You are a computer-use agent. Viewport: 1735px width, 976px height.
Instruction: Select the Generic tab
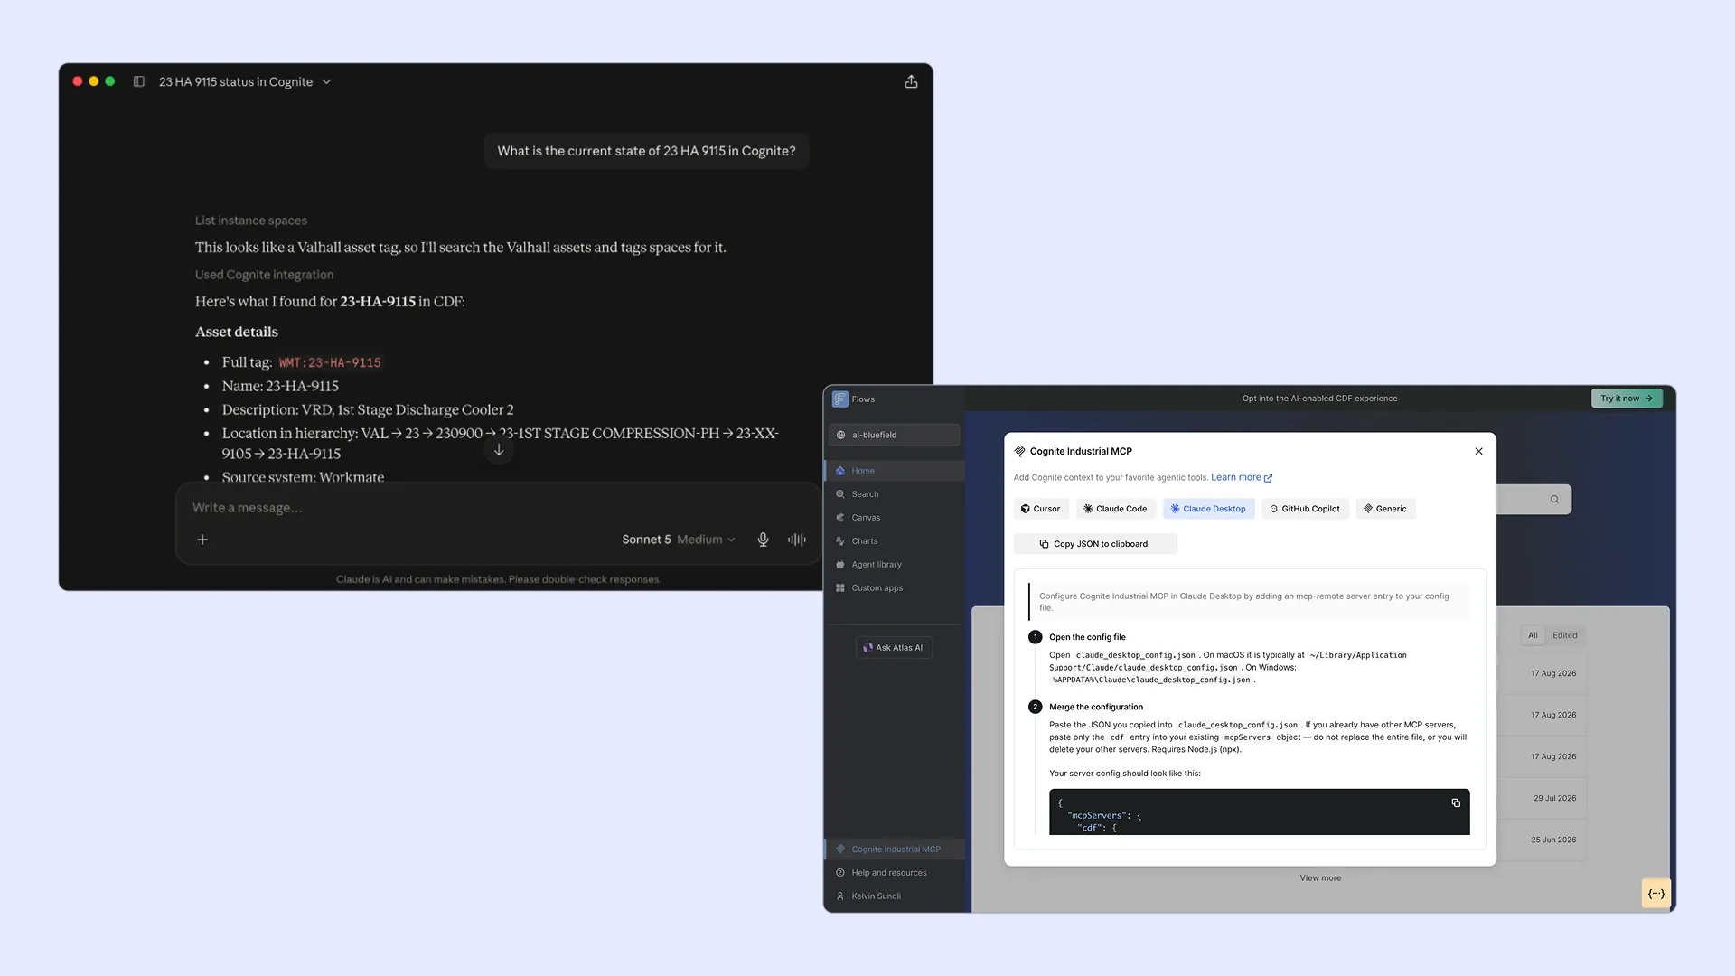click(1385, 509)
